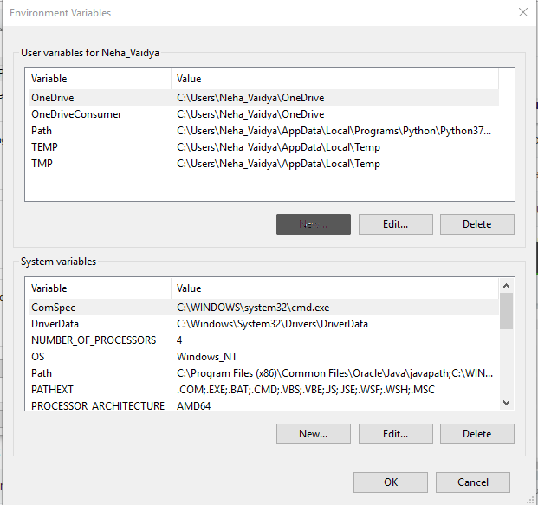538x505 pixels.
Task: Create a New system variable
Action: 314,434
